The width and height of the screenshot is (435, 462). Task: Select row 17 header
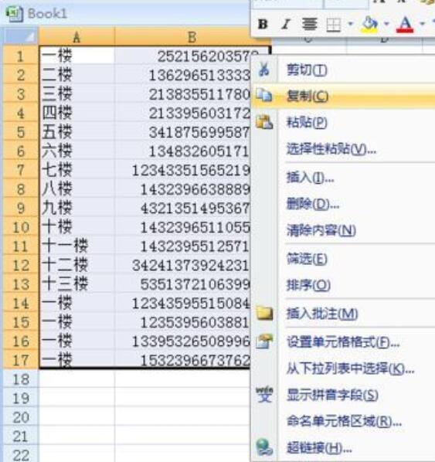coord(21,360)
